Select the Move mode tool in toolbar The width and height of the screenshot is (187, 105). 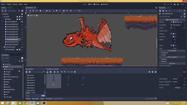30,11
